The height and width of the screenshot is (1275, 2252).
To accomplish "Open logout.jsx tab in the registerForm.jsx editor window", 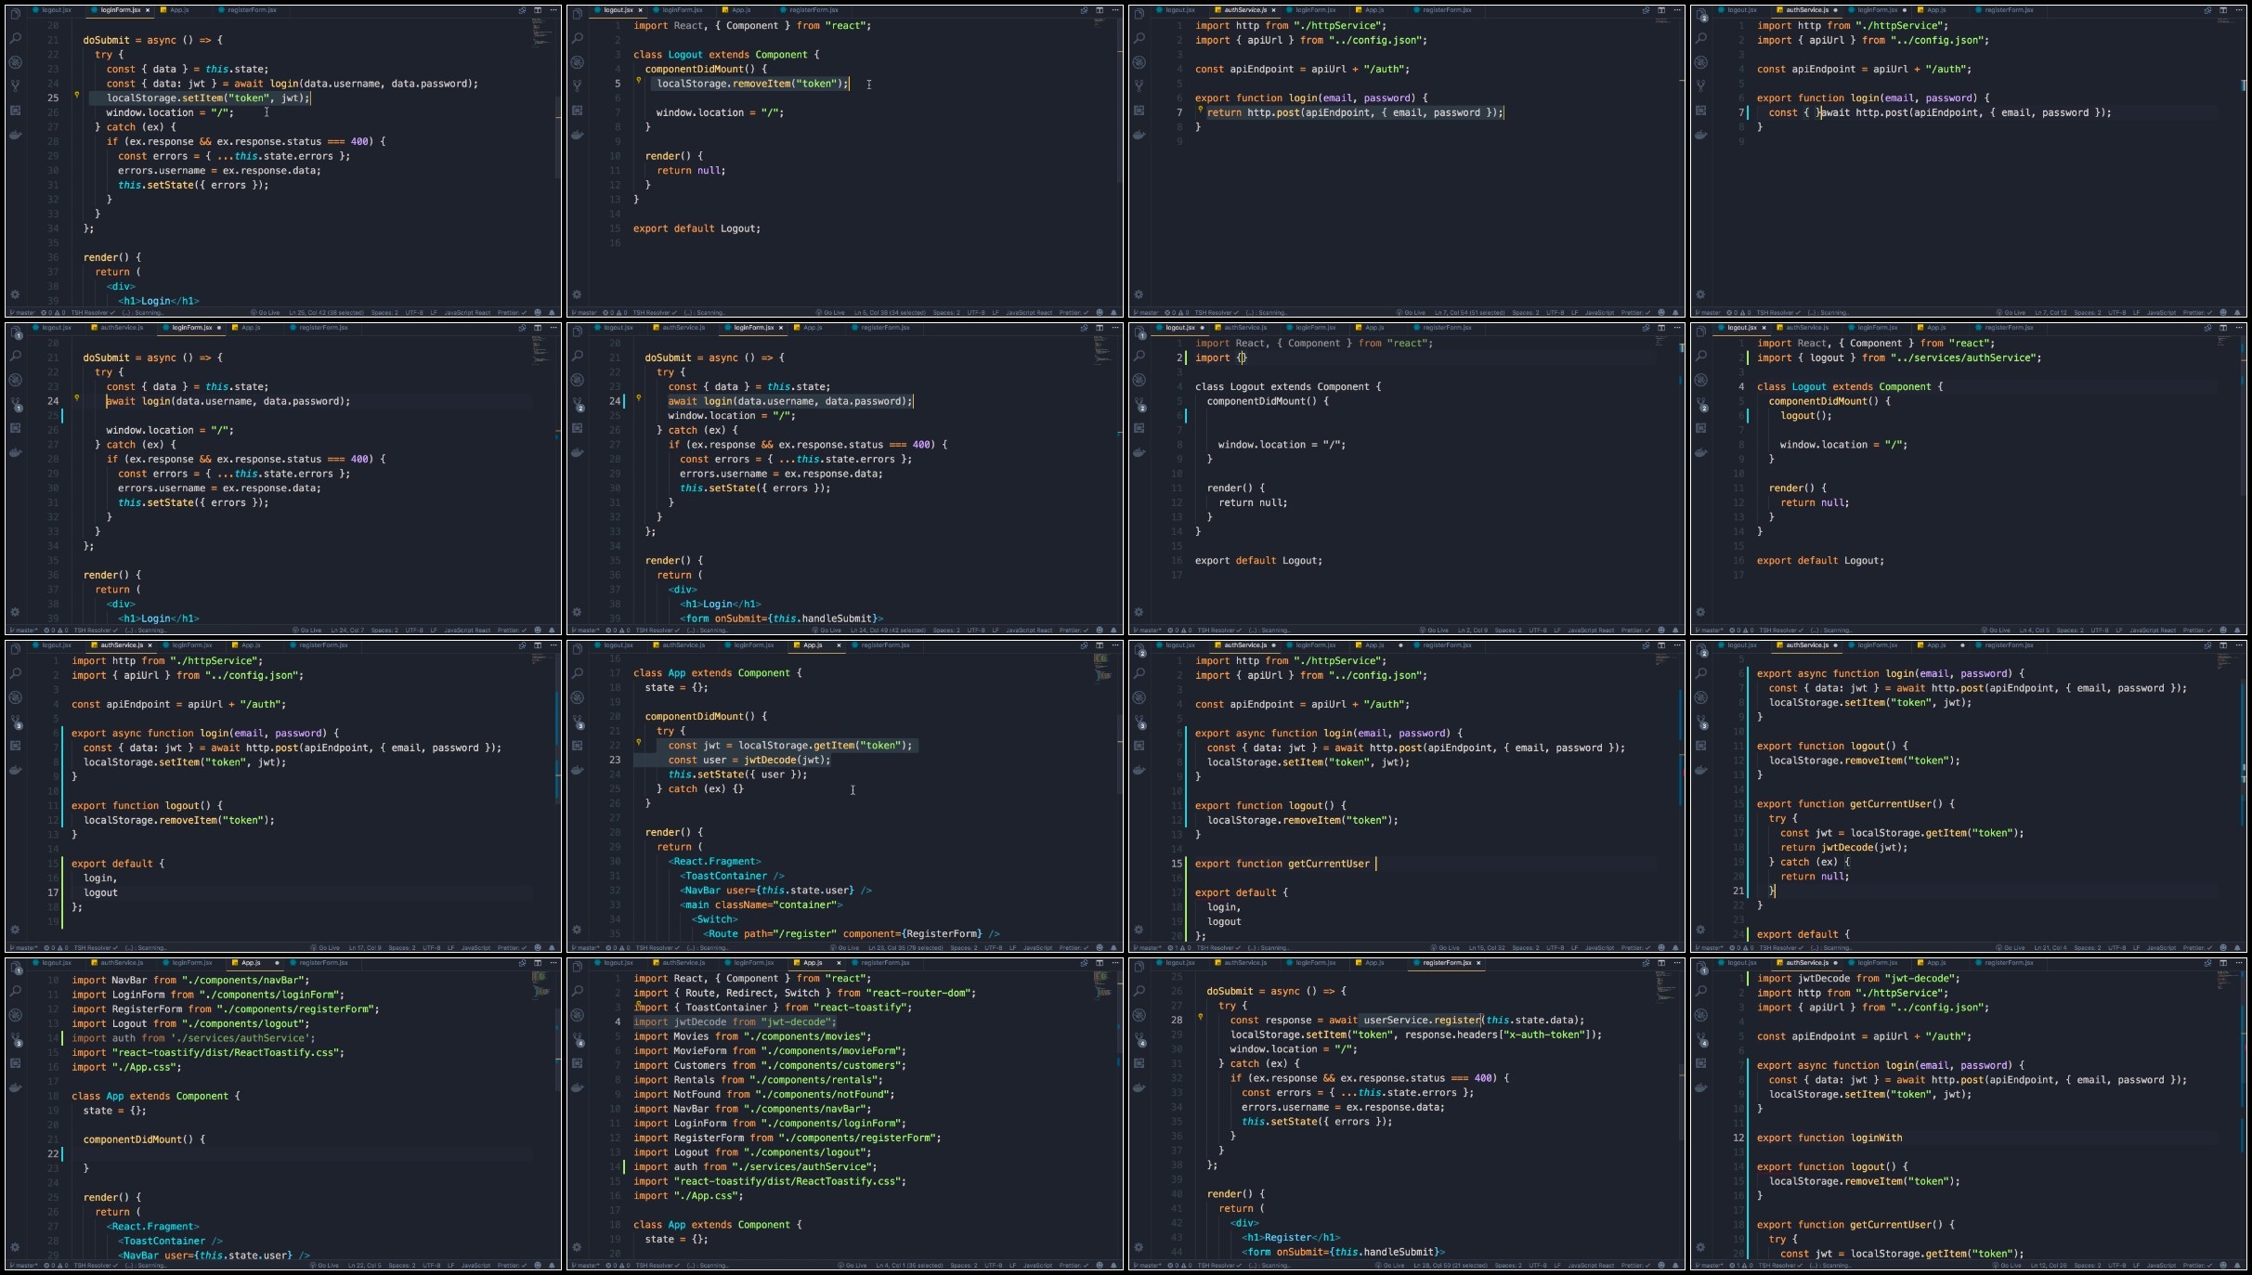I will (1179, 963).
